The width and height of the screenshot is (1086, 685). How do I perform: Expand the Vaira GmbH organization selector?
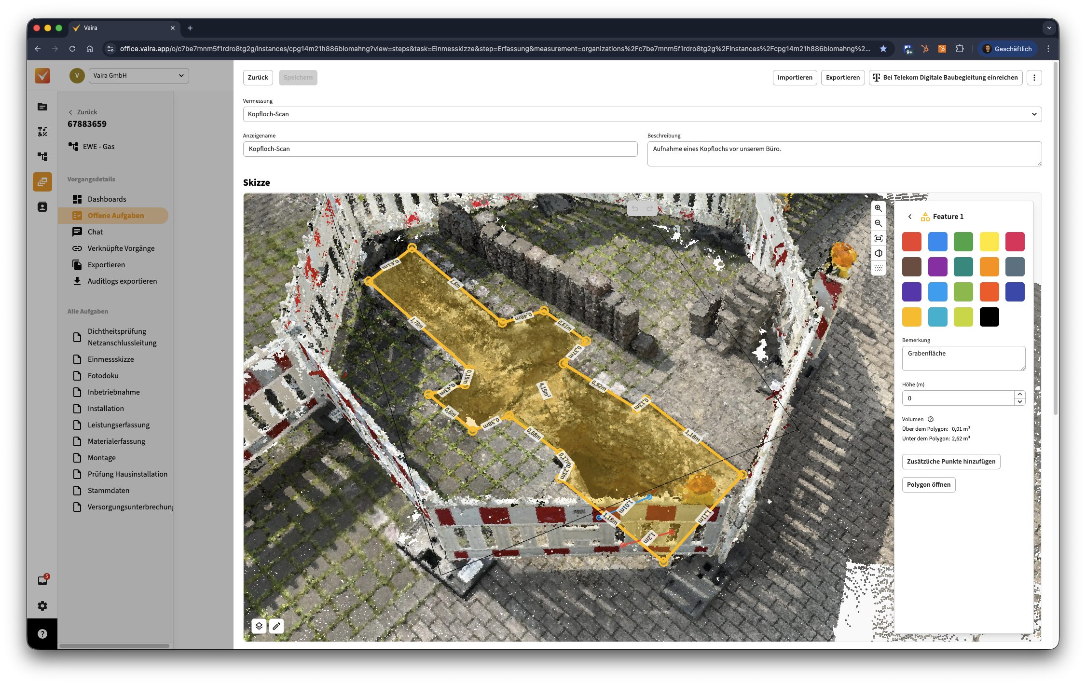tap(138, 76)
